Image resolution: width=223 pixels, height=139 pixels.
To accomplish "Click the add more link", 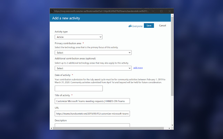I will tap(138, 68).
